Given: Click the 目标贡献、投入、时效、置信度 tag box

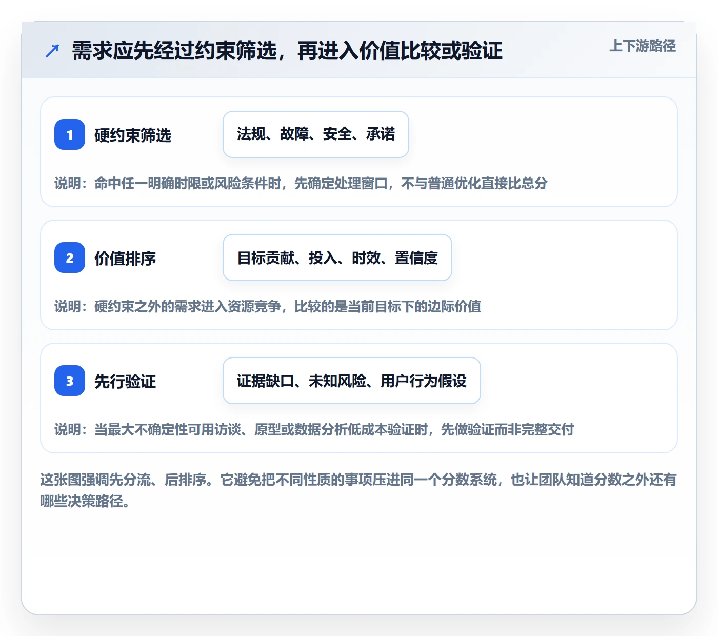Looking at the screenshot, I should point(337,257).
